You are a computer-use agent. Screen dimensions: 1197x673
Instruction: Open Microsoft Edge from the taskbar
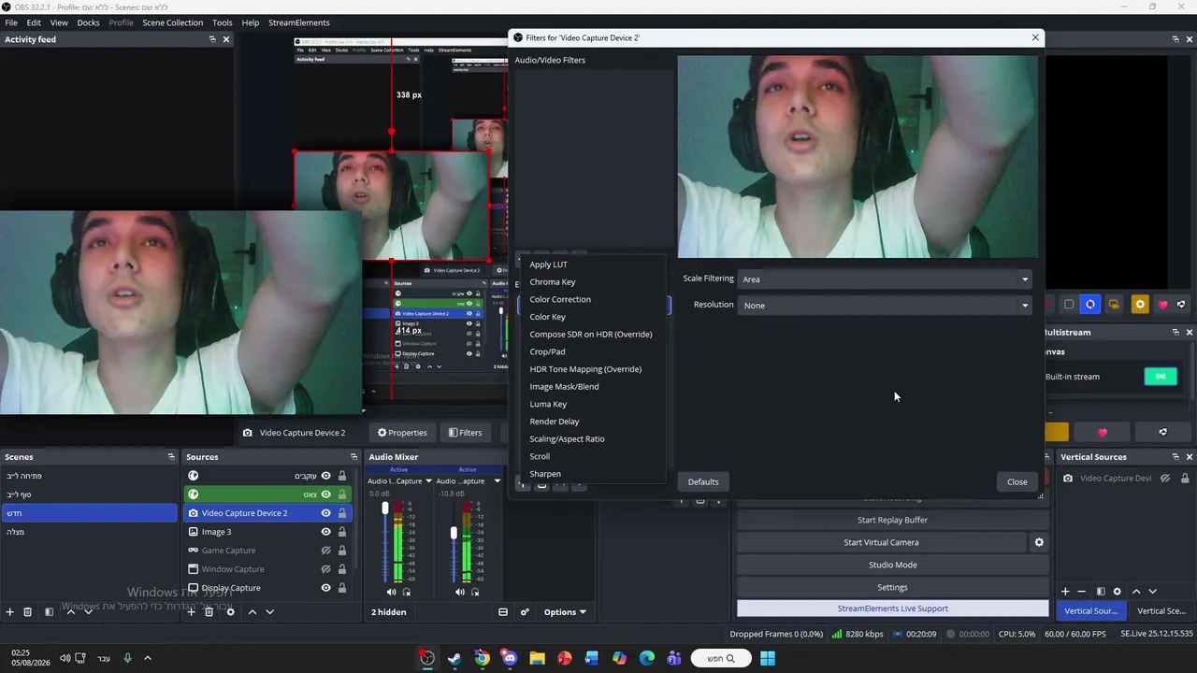pos(647,658)
